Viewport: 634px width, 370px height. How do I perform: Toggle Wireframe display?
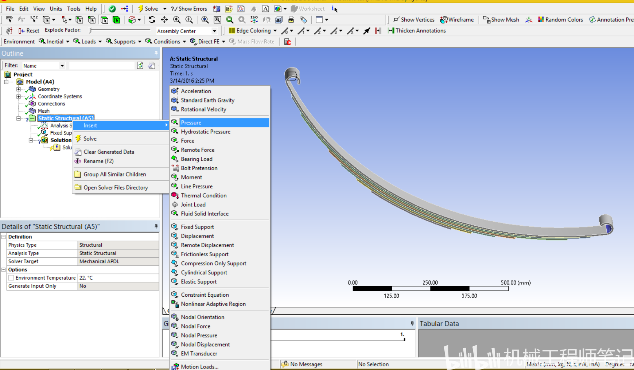[x=457, y=20]
